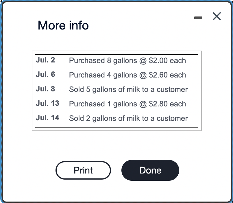Click the Done button

[x=150, y=170]
